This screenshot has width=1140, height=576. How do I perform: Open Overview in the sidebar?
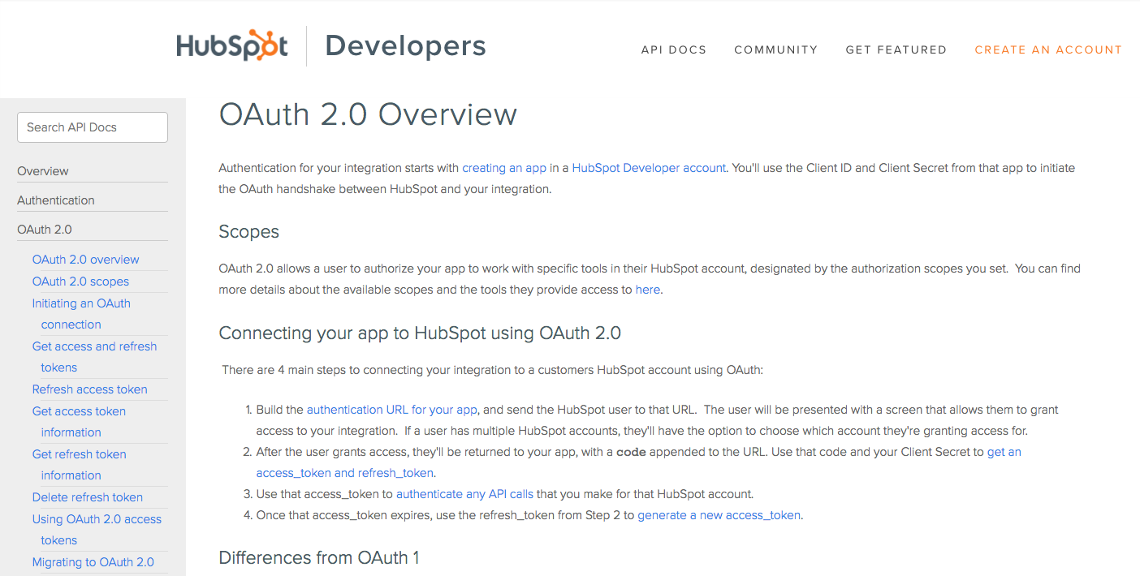coord(43,171)
